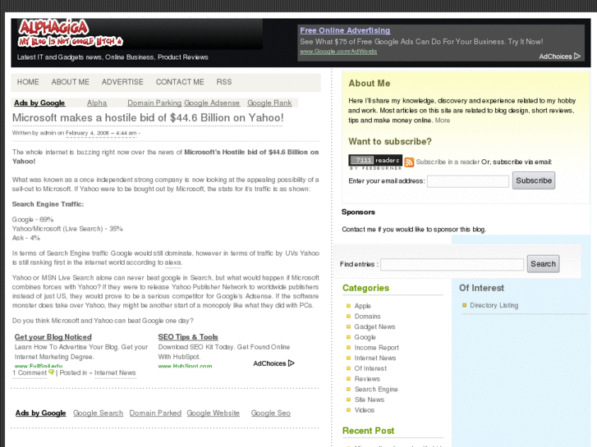Image resolution: width=597 pixels, height=447 pixels.
Task: Click the Alphagiga site logo
Action: [x=71, y=33]
